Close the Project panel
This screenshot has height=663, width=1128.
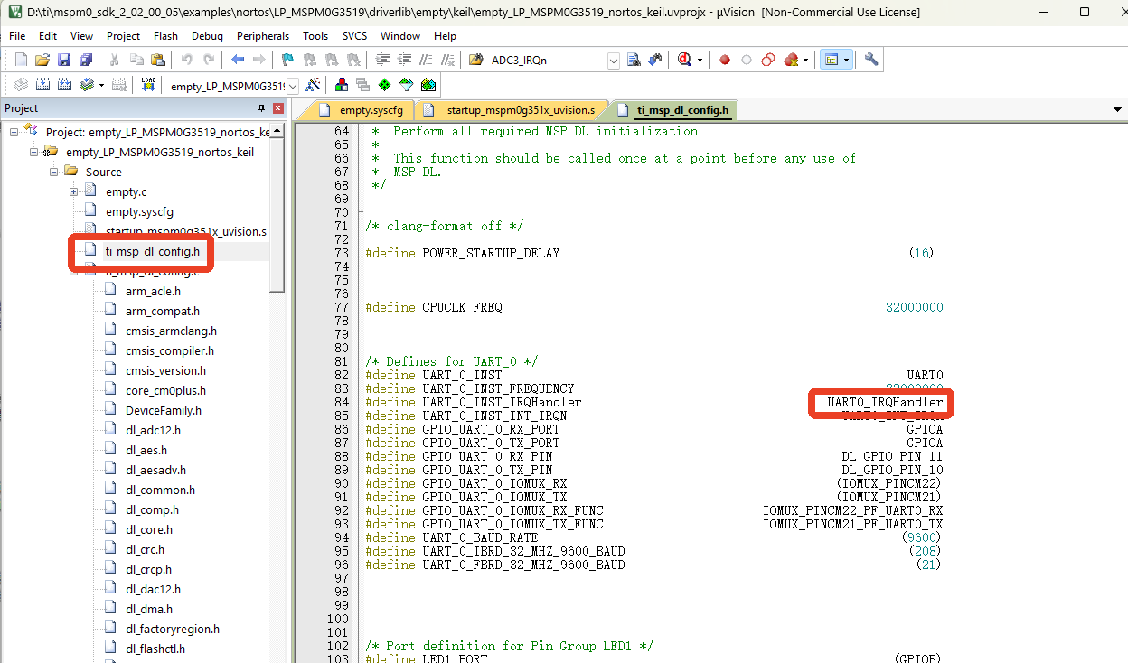pos(277,108)
